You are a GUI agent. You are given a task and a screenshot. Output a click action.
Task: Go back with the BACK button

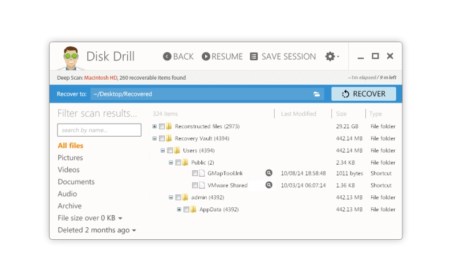pos(178,56)
